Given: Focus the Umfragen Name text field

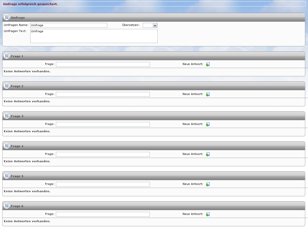Looking at the screenshot, I should tap(69, 25).
